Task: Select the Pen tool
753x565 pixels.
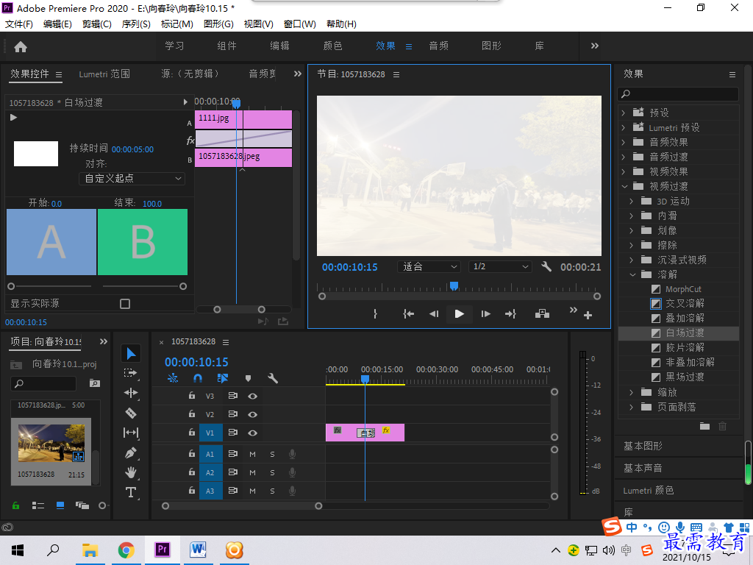Action: [131, 452]
